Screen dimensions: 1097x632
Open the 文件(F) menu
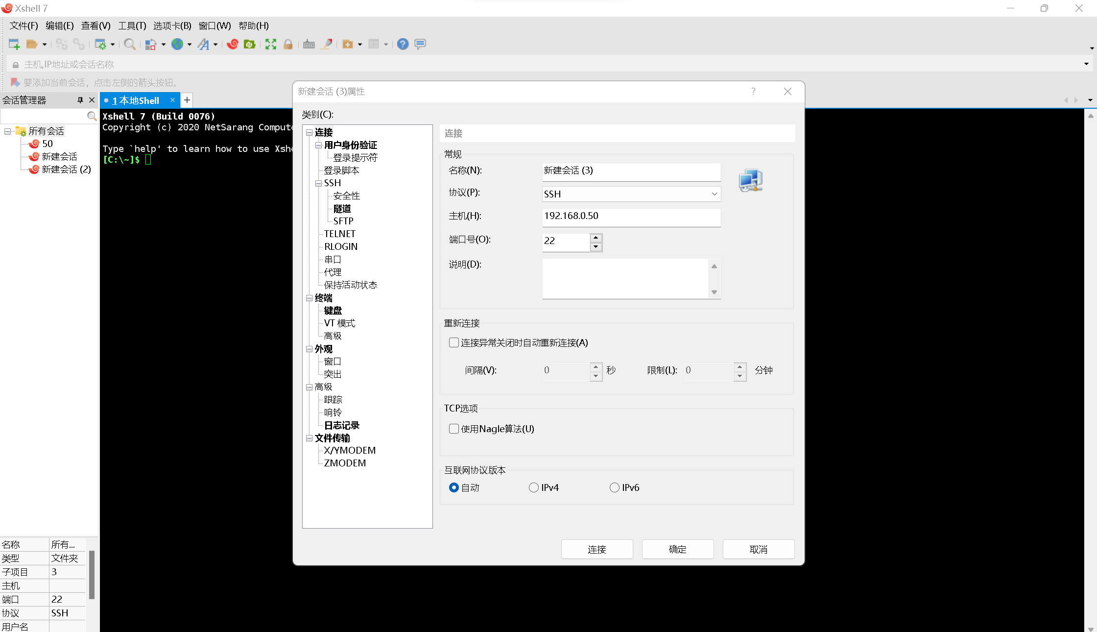point(24,25)
